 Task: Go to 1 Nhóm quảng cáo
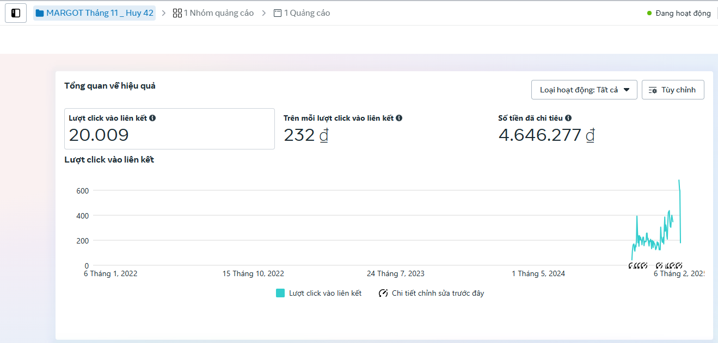pyautogui.click(x=218, y=13)
